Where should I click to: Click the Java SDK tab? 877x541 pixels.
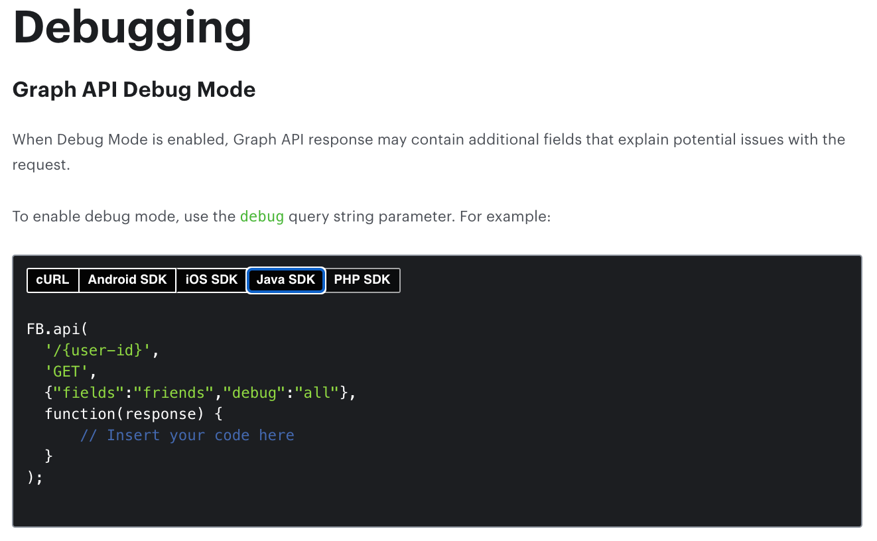pyautogui.click(x=285, y=280)
